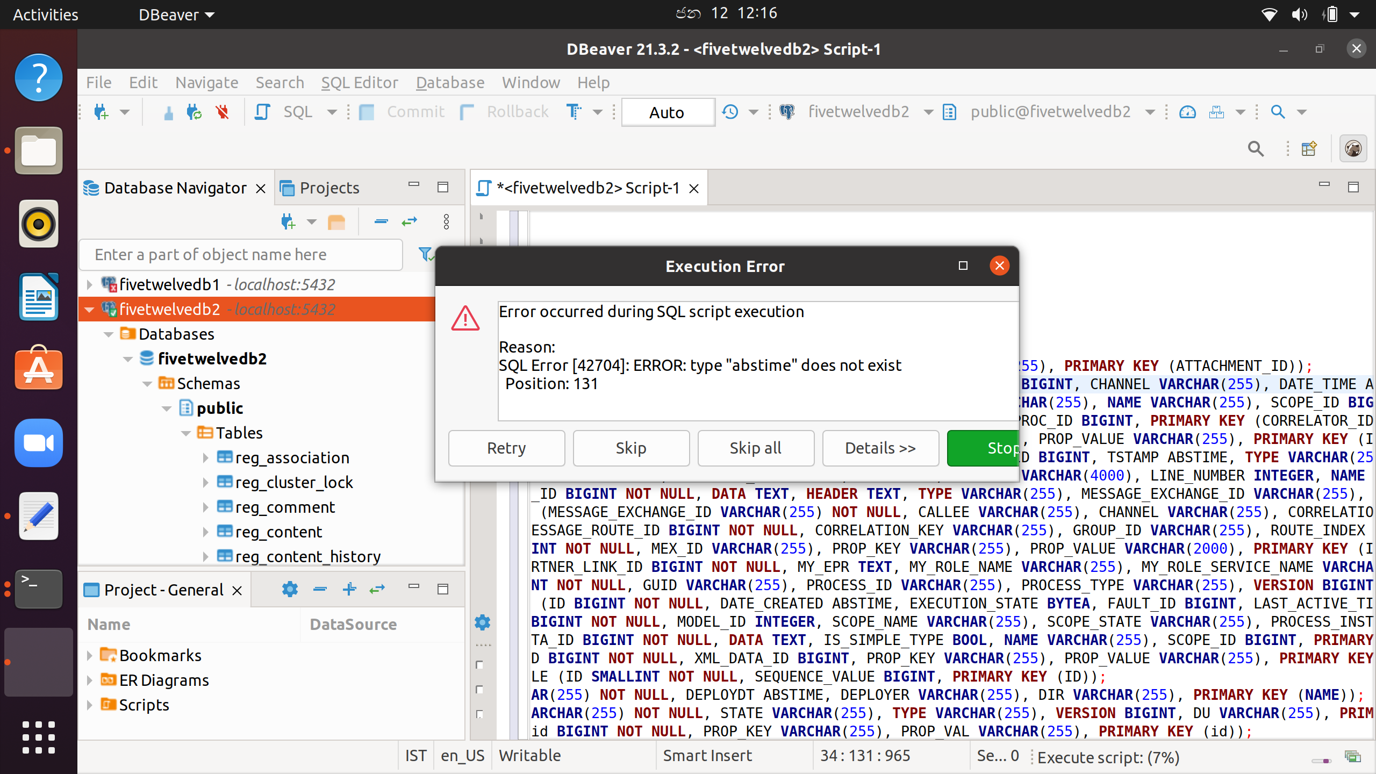Open the SQL Editor menu
This screenshot has height=774, width=1376.
click(x=360, y=82)
